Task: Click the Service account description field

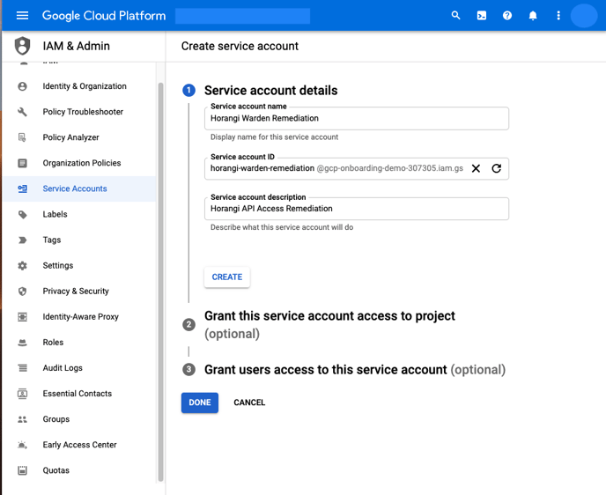Action: tap(357, 209)
